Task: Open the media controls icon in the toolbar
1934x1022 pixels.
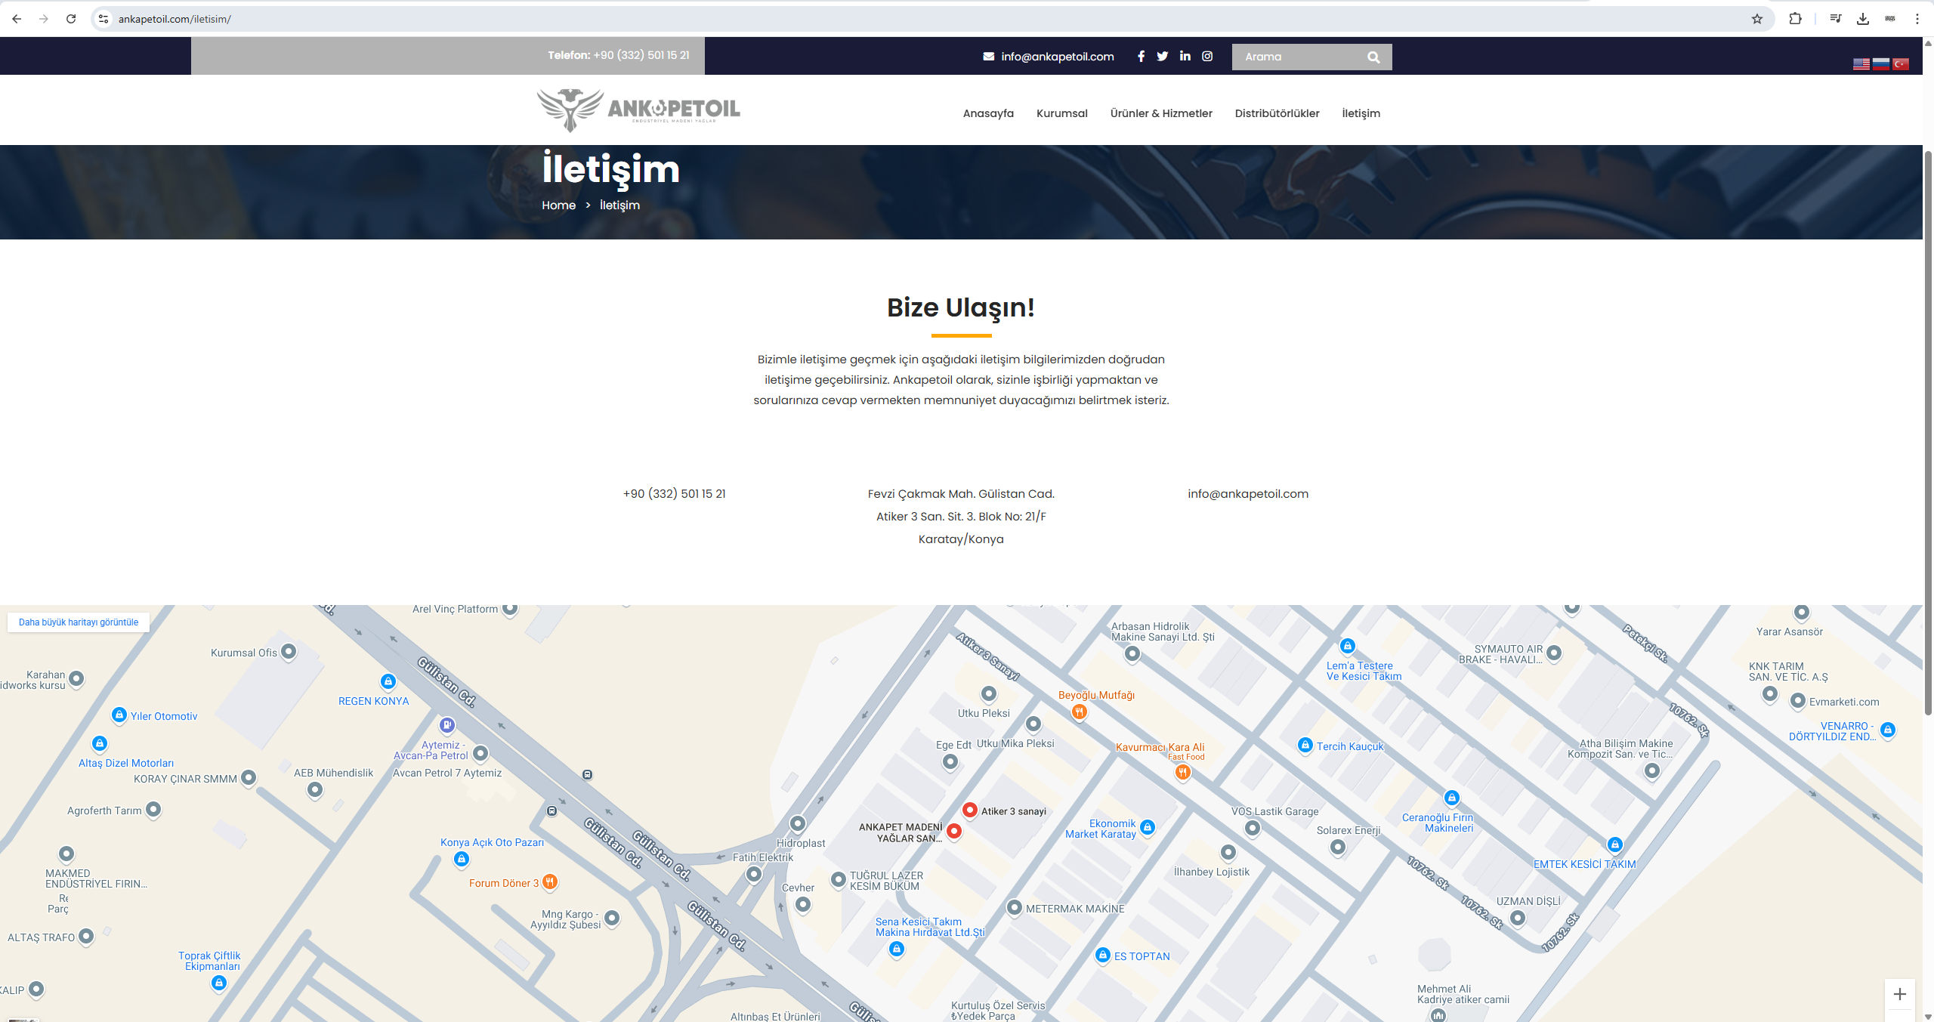Action: pyautogui.click(x=1836, y=19)
